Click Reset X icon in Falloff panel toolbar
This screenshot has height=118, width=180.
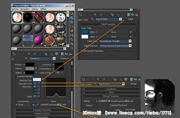[x=95, y=15]
